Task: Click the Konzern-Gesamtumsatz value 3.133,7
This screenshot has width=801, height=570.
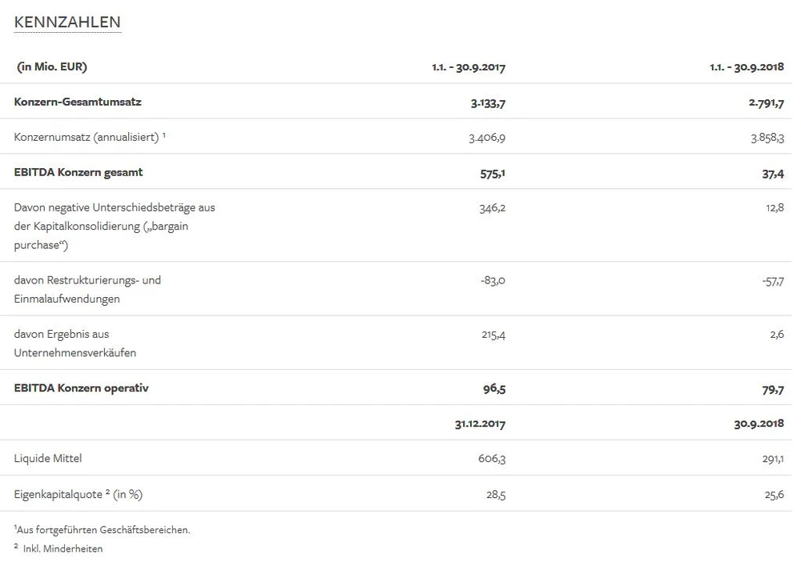Action: click(x=487, y=102)
